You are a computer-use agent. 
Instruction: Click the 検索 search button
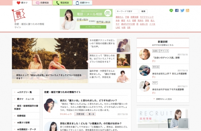(x=143, y=11)
